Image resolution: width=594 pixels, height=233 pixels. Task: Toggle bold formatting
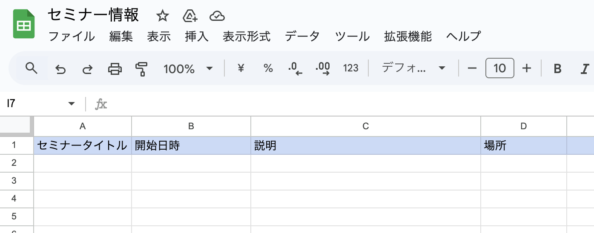click(x=557, y=68)
